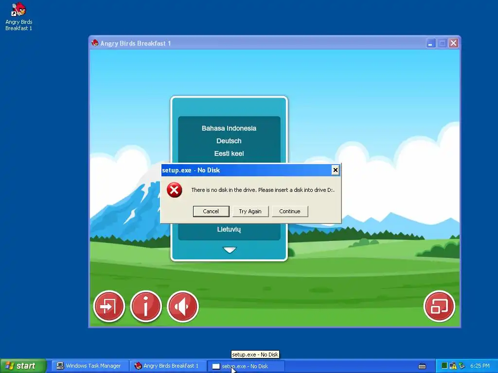Click Continue in the No Disk dialog
The height and width of the screenshot is (373, 498).
[x=290, y=211]
